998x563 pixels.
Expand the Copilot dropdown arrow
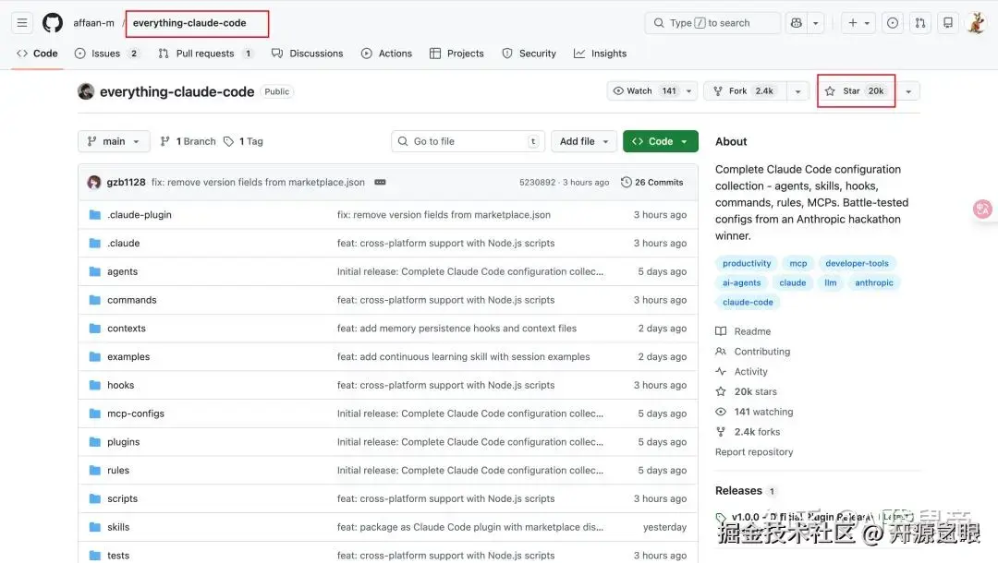tap(815, 23)
